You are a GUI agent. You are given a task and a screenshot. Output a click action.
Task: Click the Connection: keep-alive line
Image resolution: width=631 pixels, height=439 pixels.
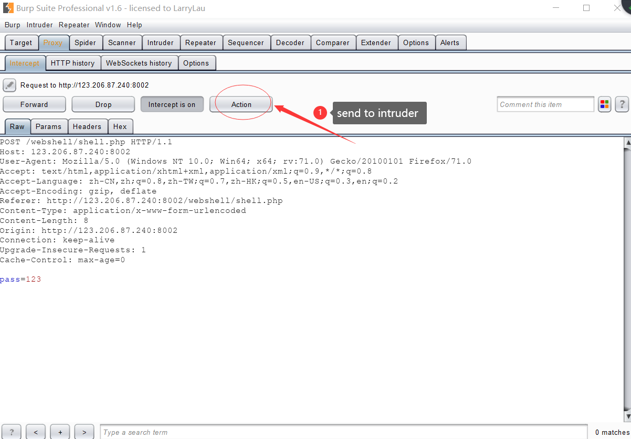click(57, 240)
